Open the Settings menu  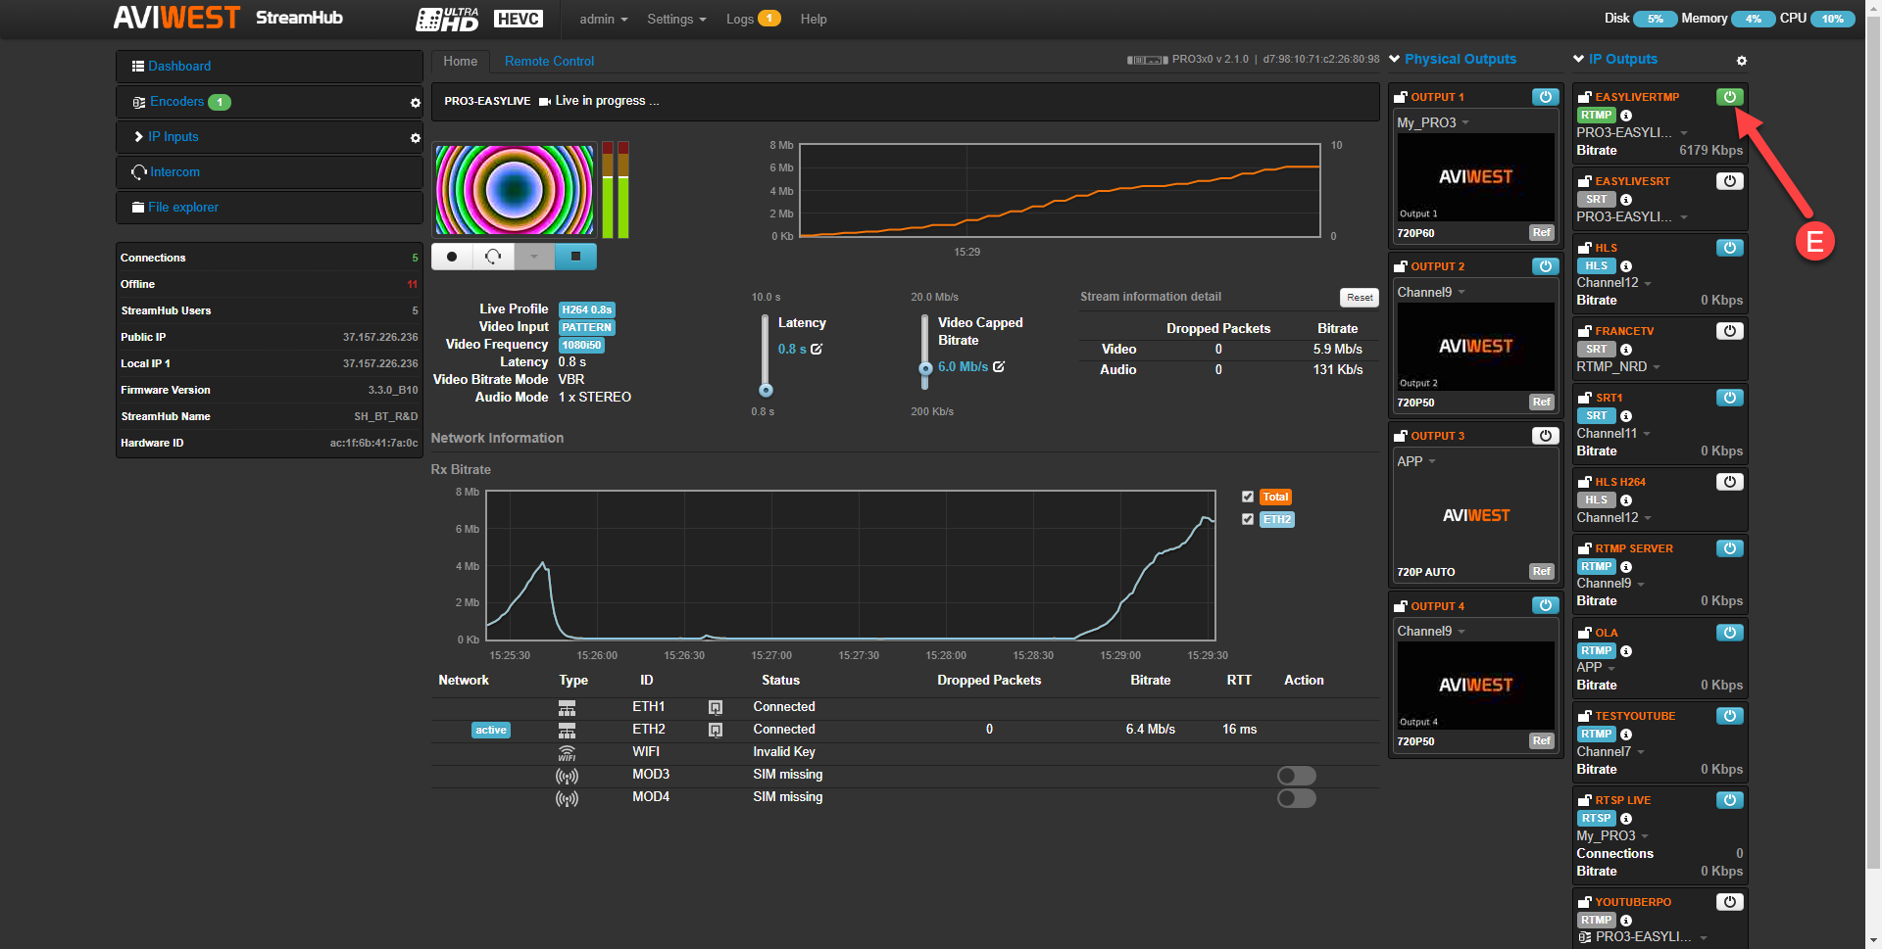pyautogui.click(x=676, y=19)
